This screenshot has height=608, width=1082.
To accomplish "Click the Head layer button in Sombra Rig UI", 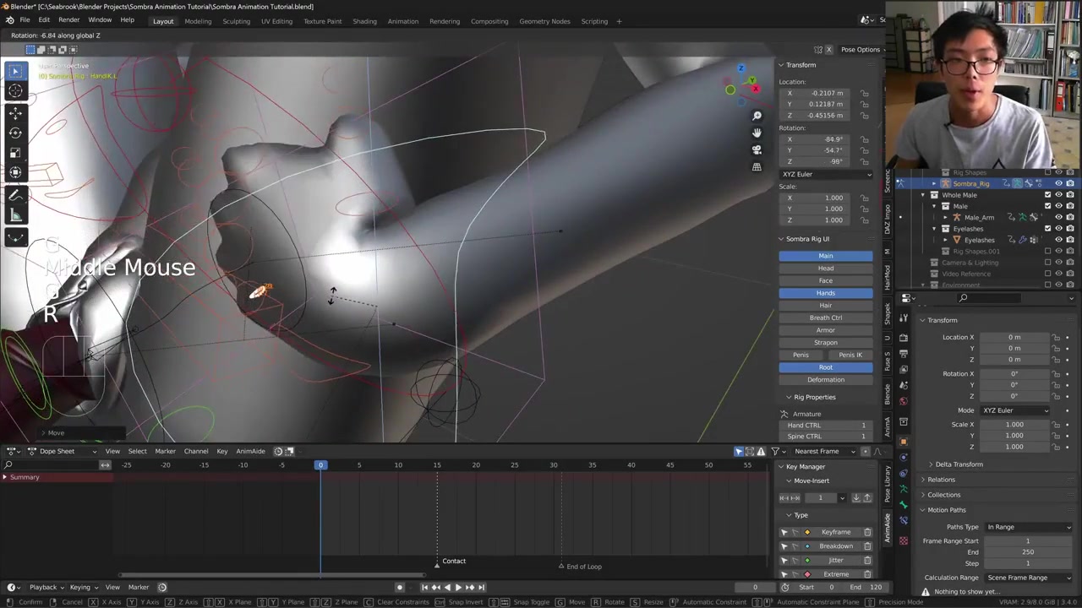I will [x=825, y=269].
